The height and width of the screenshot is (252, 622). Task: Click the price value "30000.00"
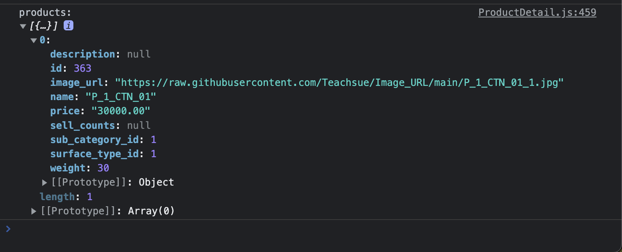(x=121, y=111)
